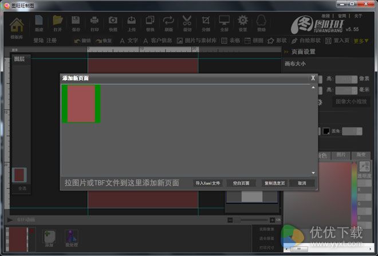The image size is (378, 256).
Task: Click the 模板库 home icon
Action: coord(17,25)
